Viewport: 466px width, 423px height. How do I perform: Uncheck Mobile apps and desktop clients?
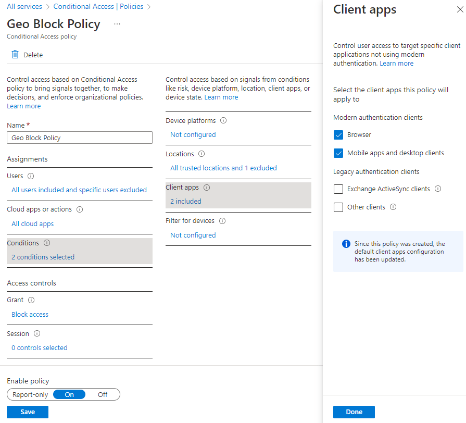[x=338, y=153]
